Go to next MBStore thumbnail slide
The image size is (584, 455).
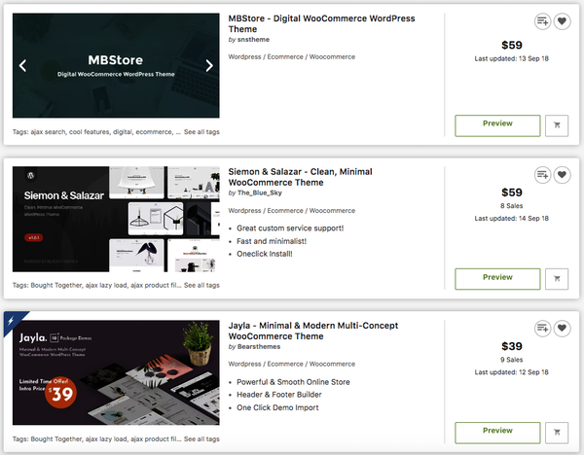(x=208, y=66)
